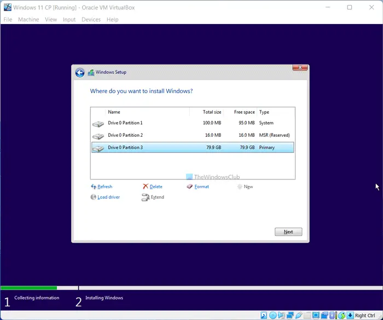This screenshot has width=383, height=320.
Task: Click the blue back arrow in Windows Setup
Action: pyautogui.click(x=80, y=73)
